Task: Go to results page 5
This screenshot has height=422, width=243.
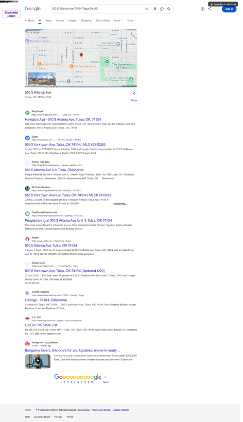Action: [75, 382]
